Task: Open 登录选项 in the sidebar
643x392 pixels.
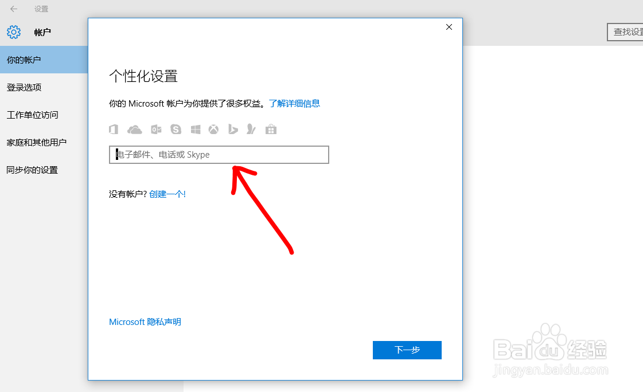Action: pos(44,87)
